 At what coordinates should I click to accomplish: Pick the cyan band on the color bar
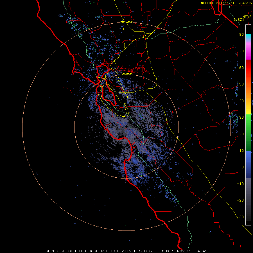248,37
